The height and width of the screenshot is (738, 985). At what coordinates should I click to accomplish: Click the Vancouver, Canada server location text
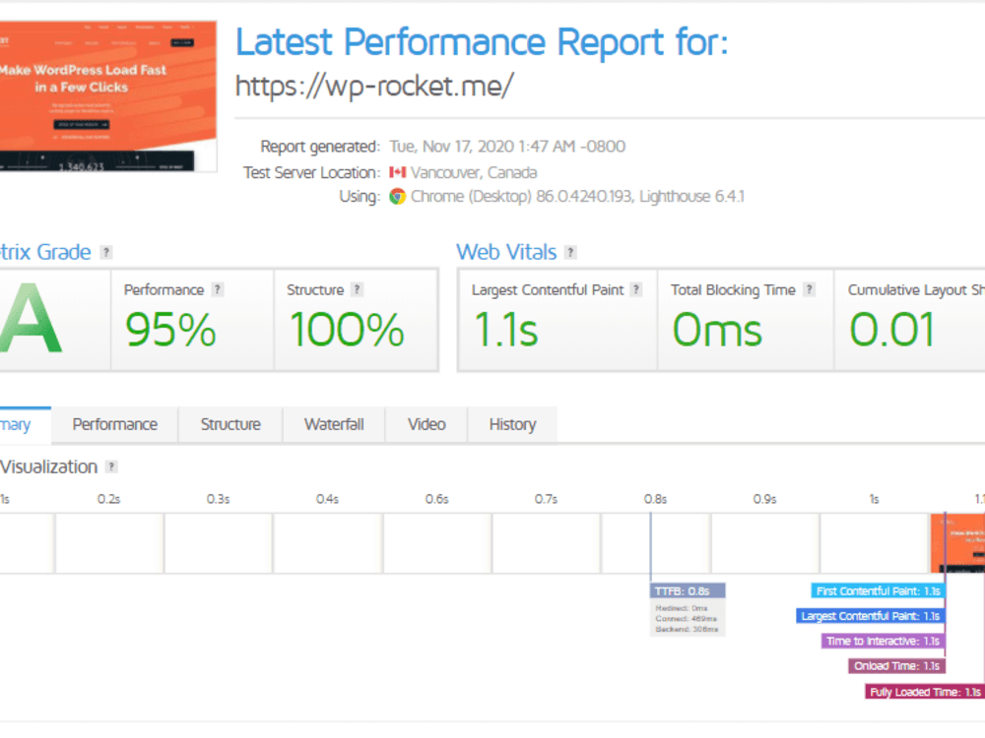pyautogui.click(x=474, y=172)
